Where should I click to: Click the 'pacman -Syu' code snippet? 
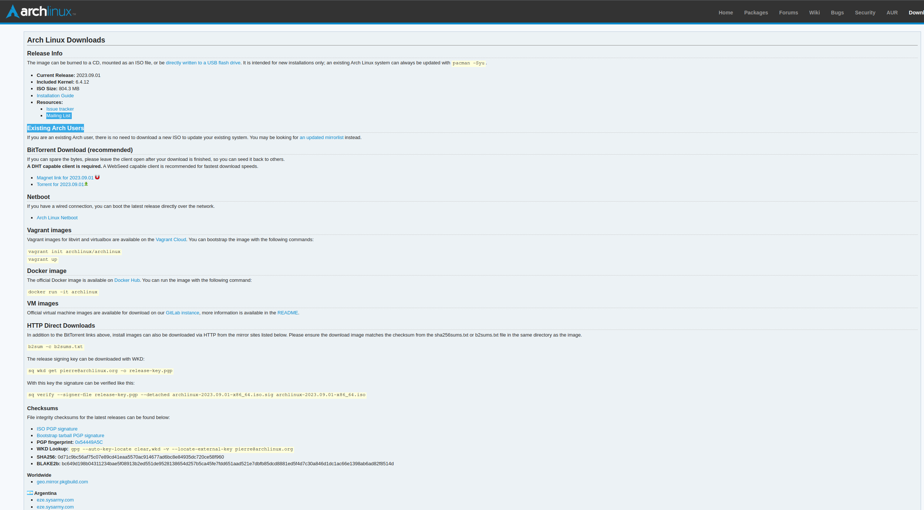pos(468,63)
